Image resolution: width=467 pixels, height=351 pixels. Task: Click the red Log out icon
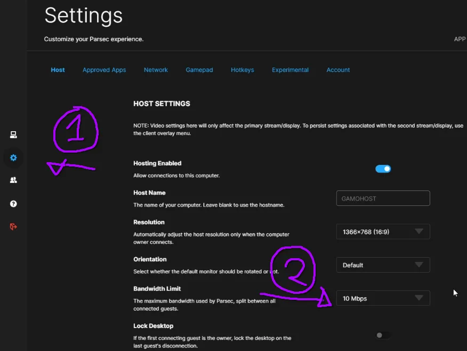point(13,227)
